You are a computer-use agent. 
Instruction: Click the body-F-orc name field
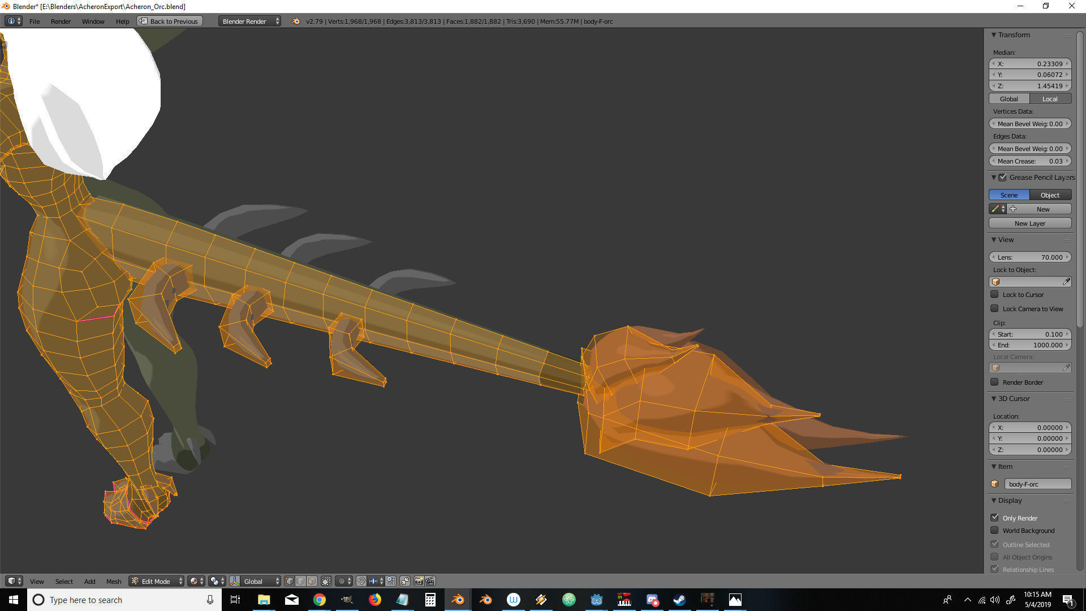(1037, 484)
